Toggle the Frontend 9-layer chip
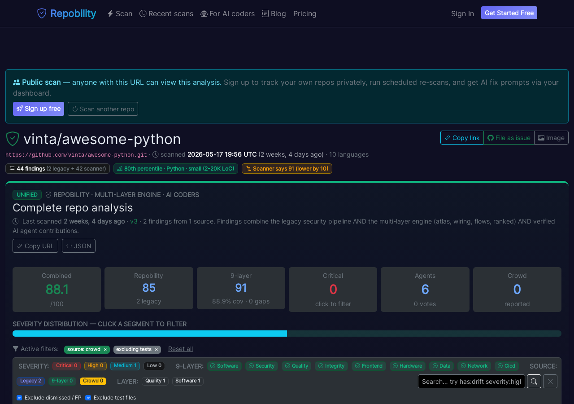574x404 pixels. [x=369, y=366]
